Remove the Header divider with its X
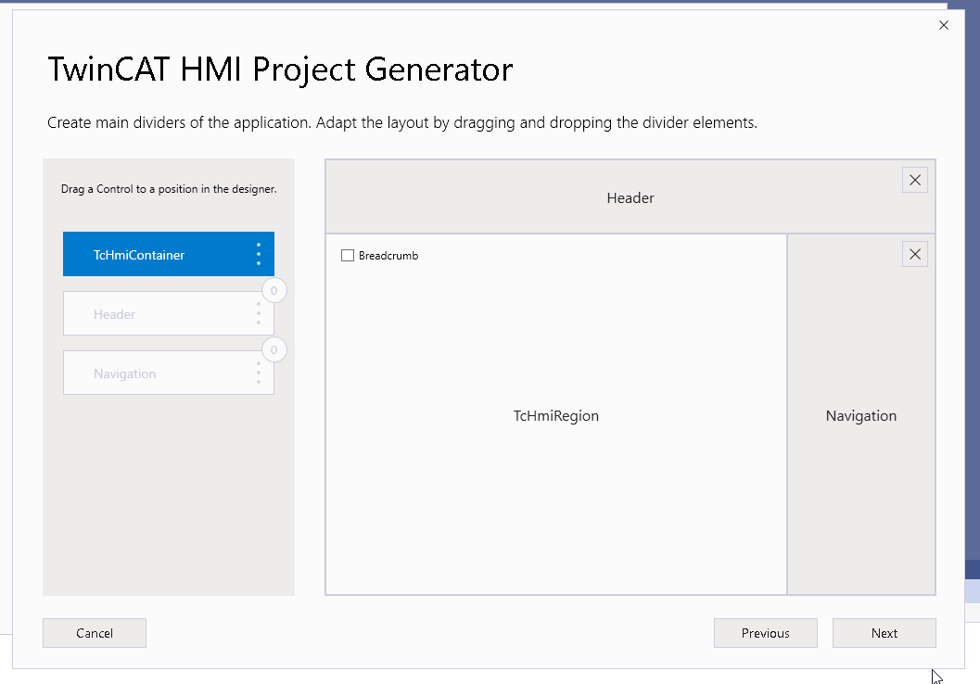The image size is (980, 684). click(x=914, y=180)
